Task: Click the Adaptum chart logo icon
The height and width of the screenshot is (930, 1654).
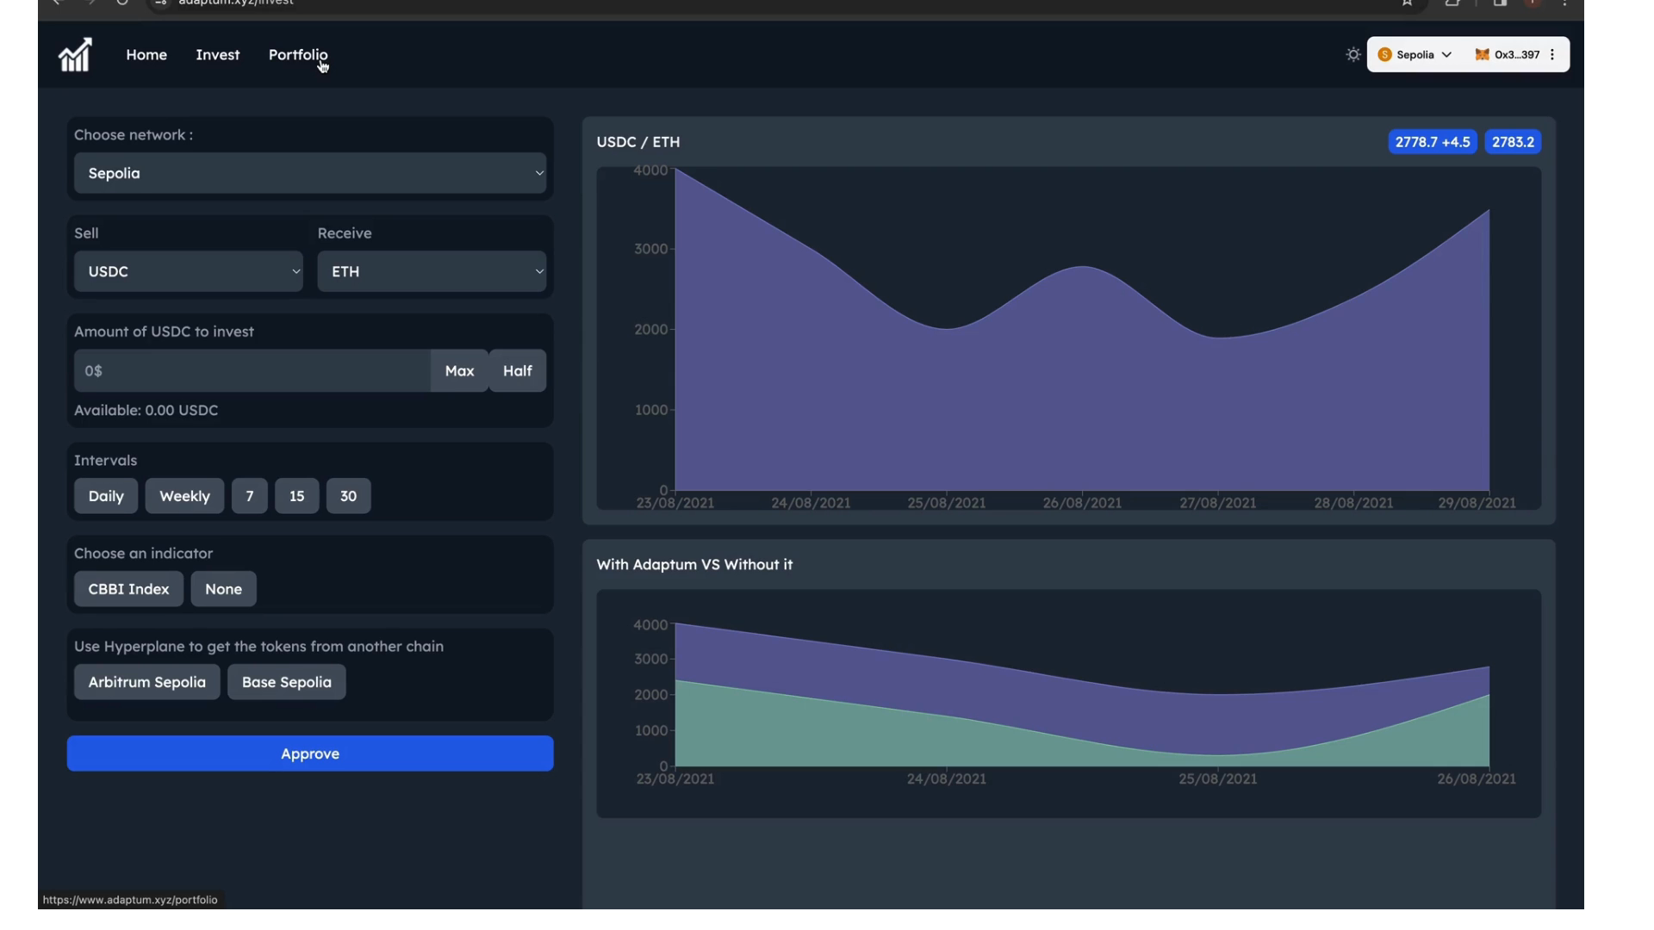Action: (75, 55)
